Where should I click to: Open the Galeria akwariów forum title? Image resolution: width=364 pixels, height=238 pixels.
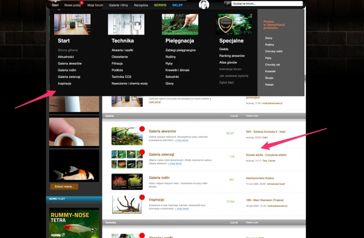pyautogui.click(x=162, y=131)
